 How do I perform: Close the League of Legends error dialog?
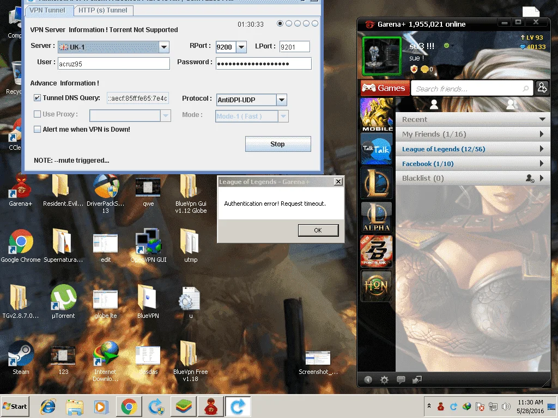[x=338, y=182]
